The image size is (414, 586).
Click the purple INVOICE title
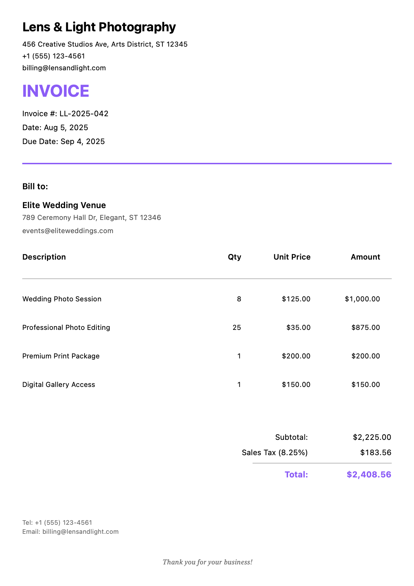(56, 91)
